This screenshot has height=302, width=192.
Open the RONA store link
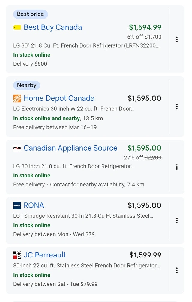tap(34, 205)
